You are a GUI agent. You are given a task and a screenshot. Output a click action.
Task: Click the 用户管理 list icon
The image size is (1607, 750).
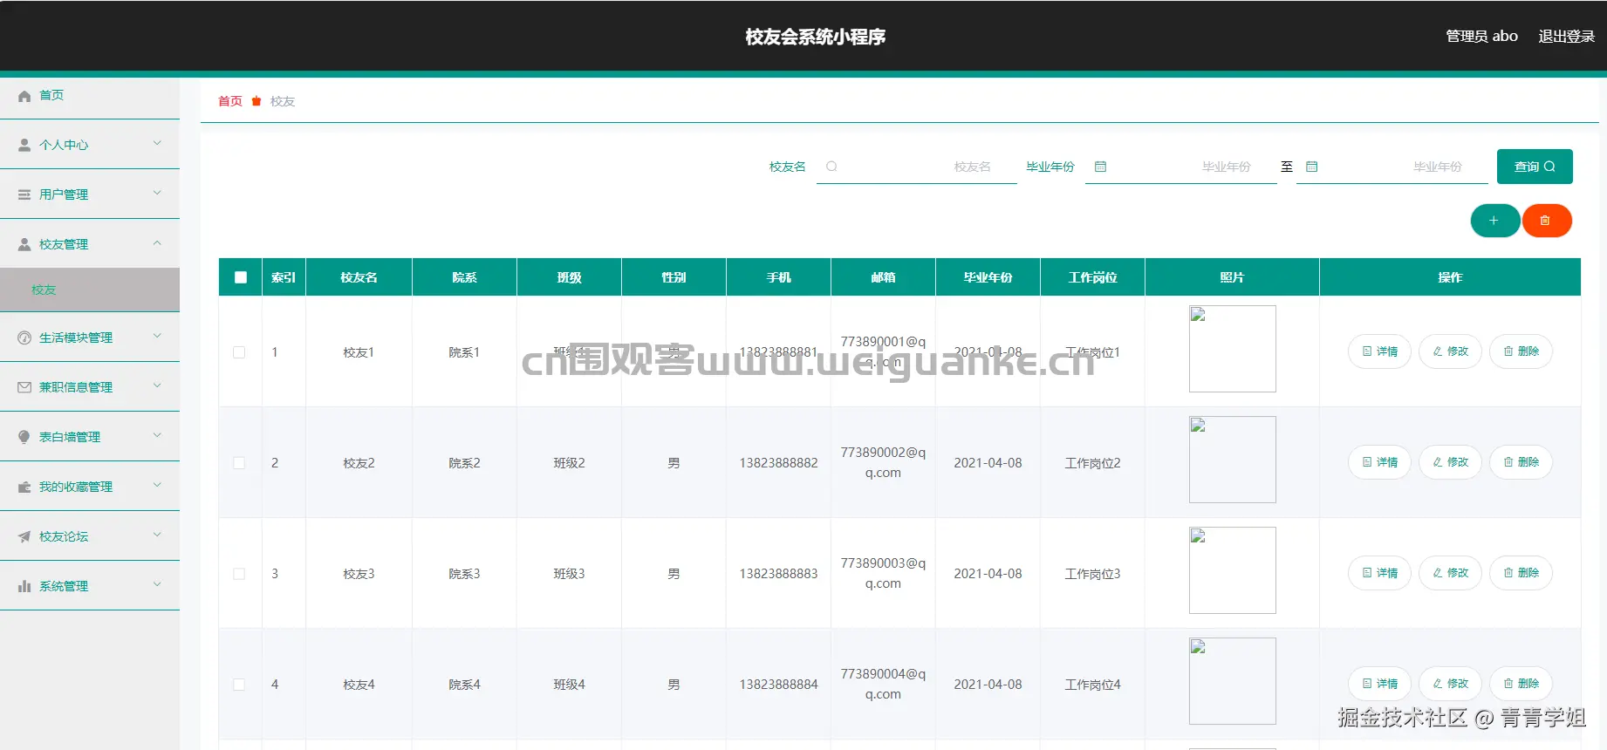point(24,195)
